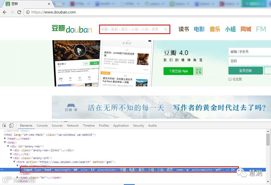Click the magnifier search icon in douban search box

[x=166, y=29]
